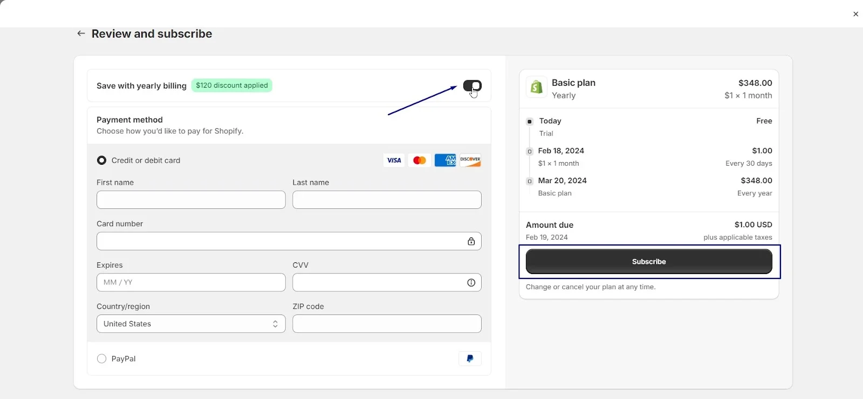Click 'Every 30 days' text
Viewport: 863px width, 399px height.
point(749,164)
